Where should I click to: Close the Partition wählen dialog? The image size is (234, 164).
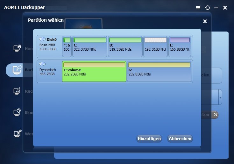205,21
